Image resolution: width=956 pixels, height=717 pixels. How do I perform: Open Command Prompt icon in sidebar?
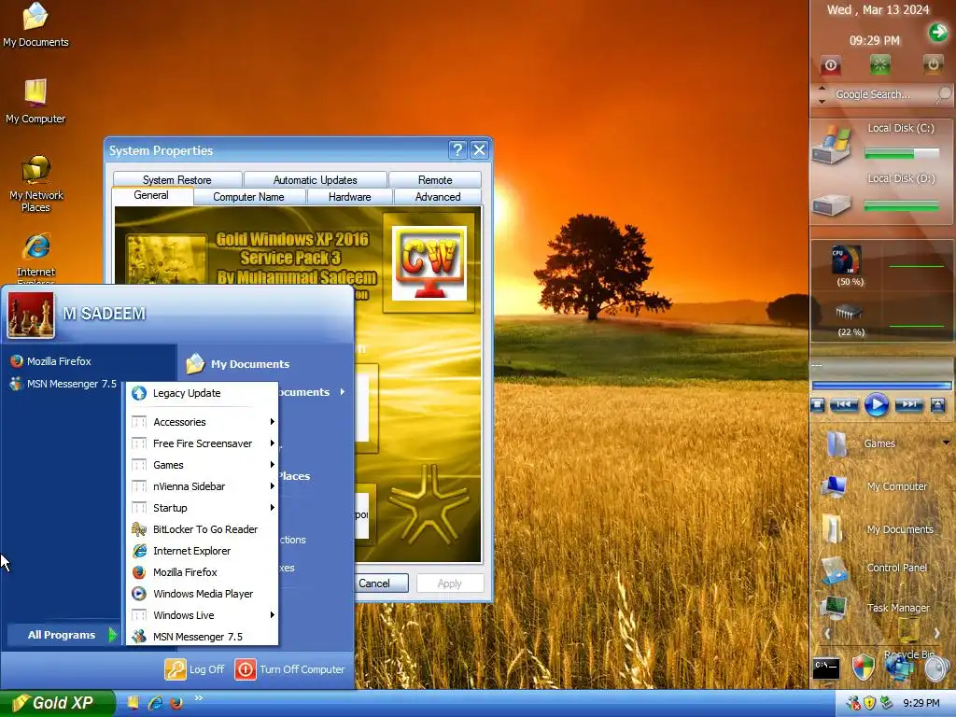(x=826, y=668)
